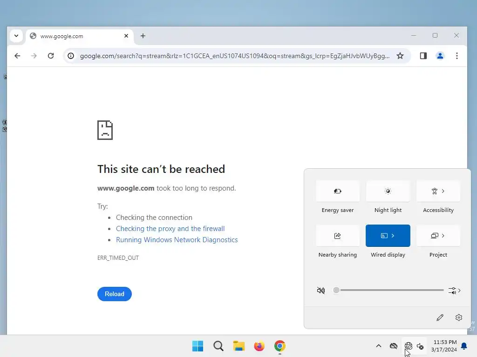Go back to the previous page in Chrome
Viewport: 477px width, 357px height.
coord(17,56)
